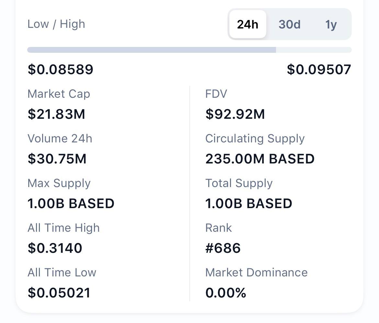Click the Low / High range progress bar
Viewport: 379px width, 323px height.
(189, 50)
